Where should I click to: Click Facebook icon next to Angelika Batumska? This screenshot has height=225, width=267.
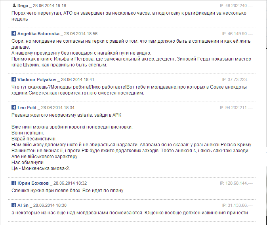(14, 34)
